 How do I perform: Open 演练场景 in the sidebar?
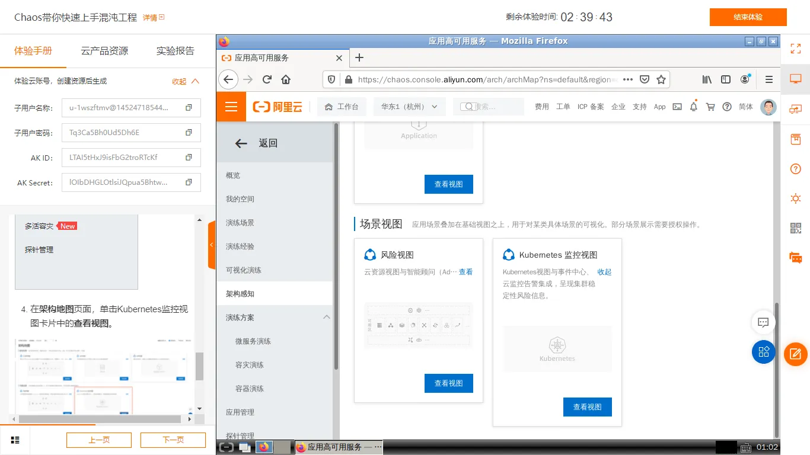pos(275,223)
